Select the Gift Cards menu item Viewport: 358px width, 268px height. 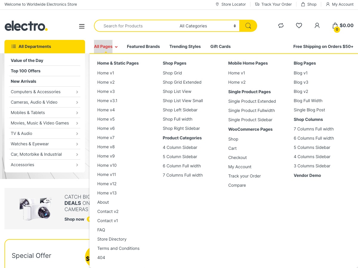click(220, 46)
